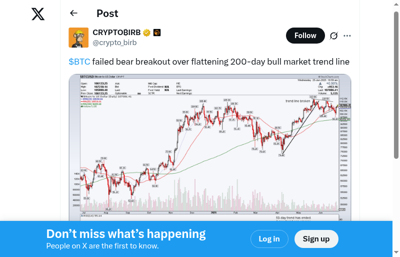Image resolution: width=400 pixels, height=257 pixels.
Task: Follow the CRYPTOBIRB account
Action: click(x=305, y=36)
